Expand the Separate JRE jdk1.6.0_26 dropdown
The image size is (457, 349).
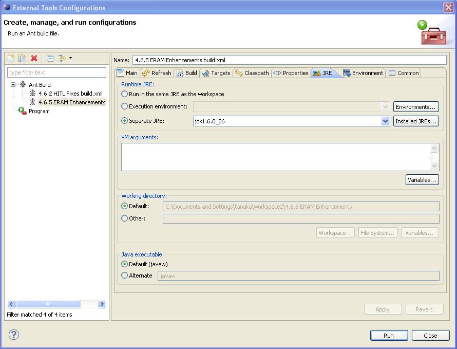tap(385, 121)
